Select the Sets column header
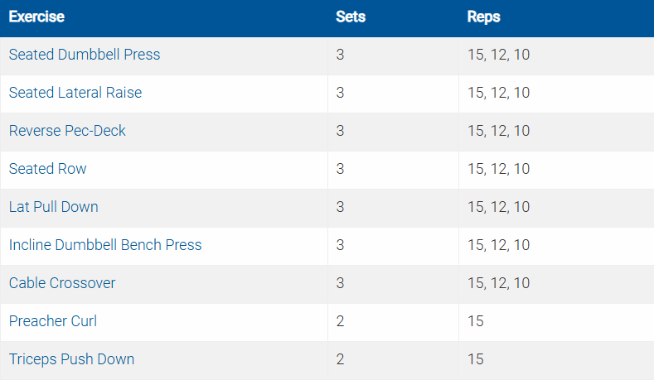Viewport: 654px width, 380px height. point(351,17)
